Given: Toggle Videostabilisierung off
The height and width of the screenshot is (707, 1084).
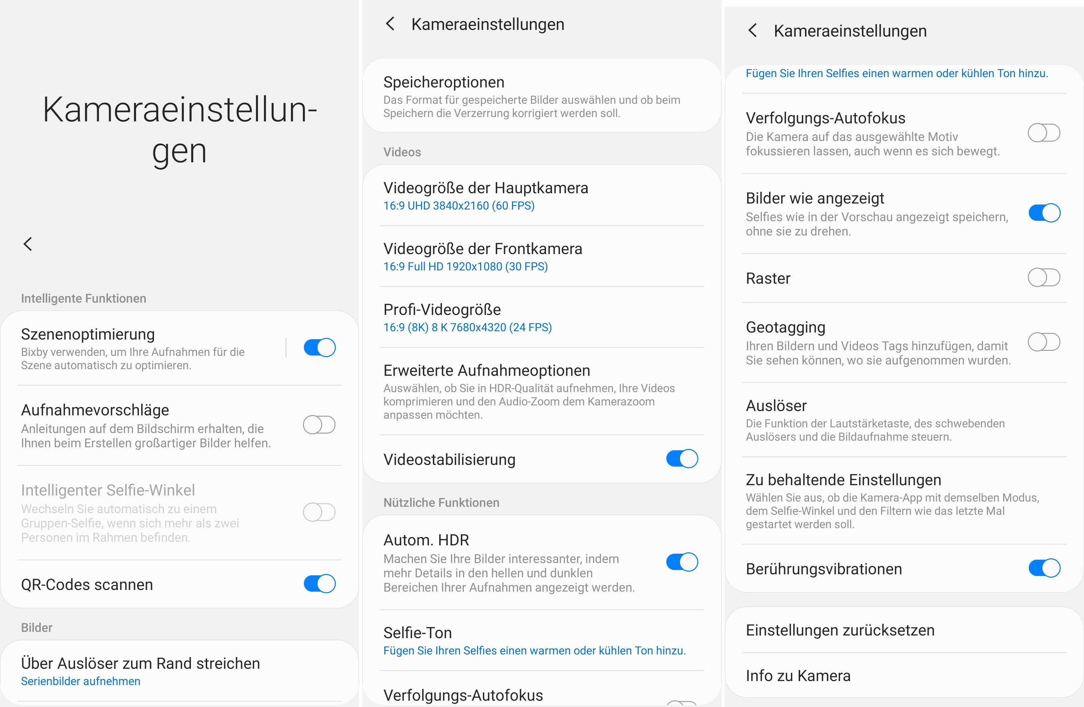Looking at the screenshot, I should point(682,459).
